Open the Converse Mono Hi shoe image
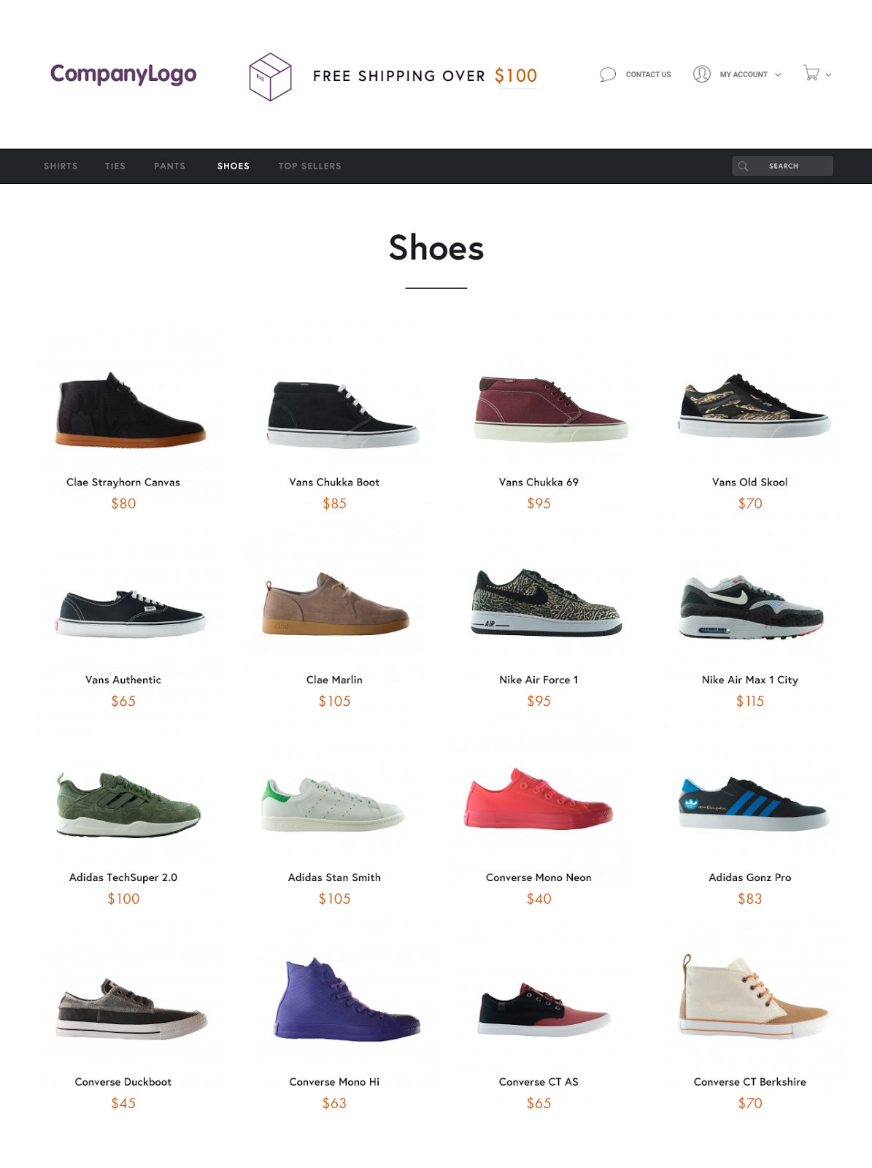The width and height of the screenshot is (872, 1168). click(x=347, y=999)
